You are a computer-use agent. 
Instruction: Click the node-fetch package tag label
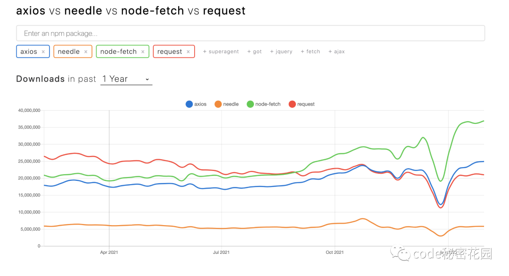point(118,52)
